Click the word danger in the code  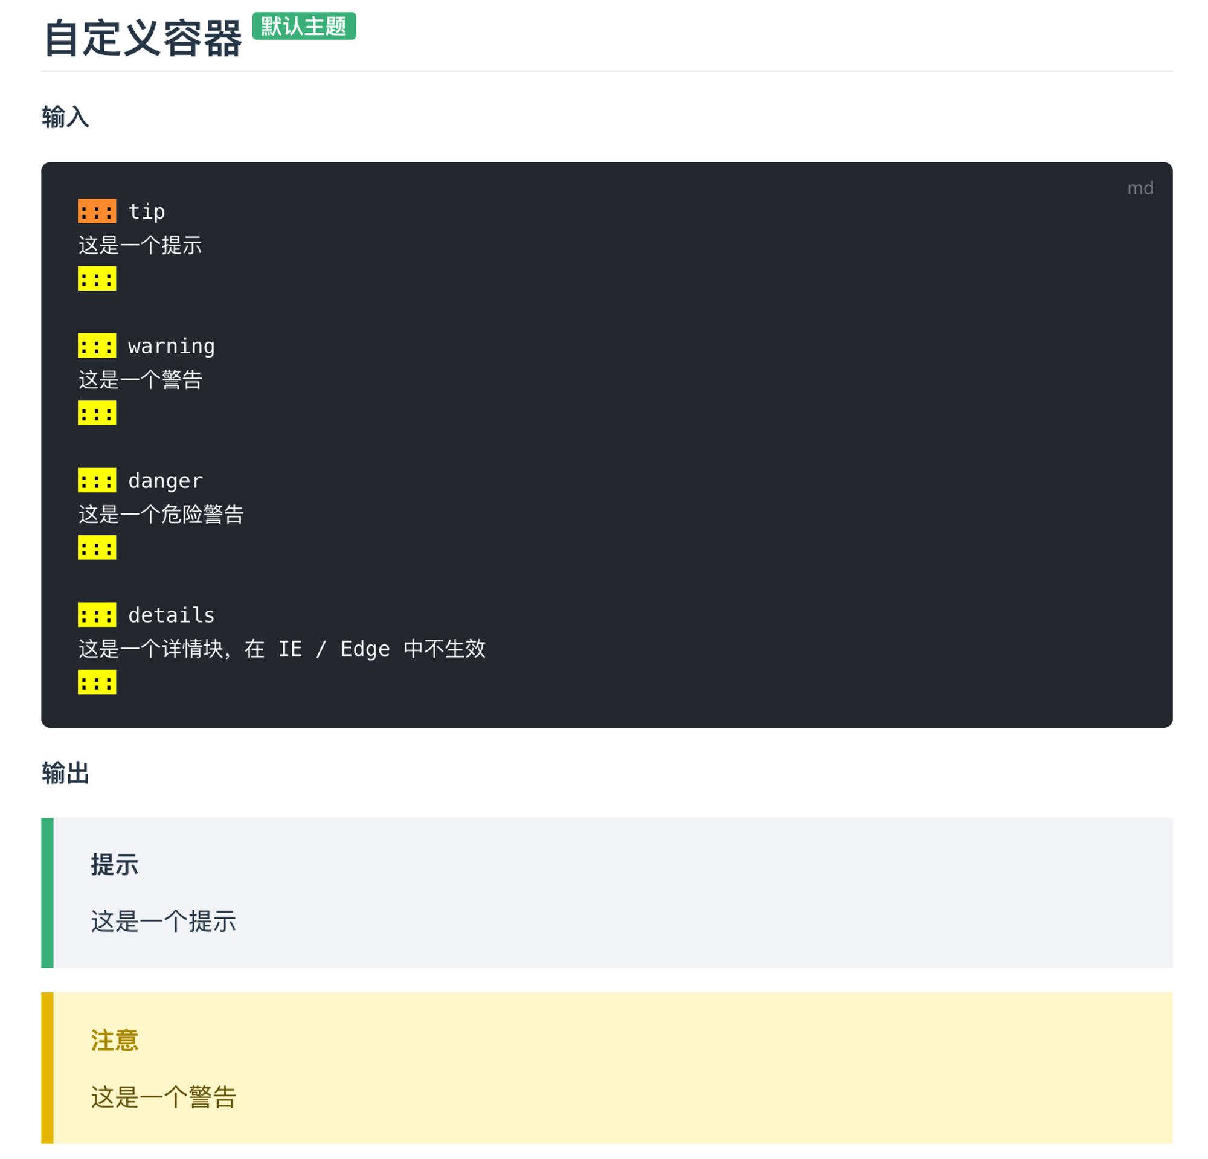[x=165, y=481]
